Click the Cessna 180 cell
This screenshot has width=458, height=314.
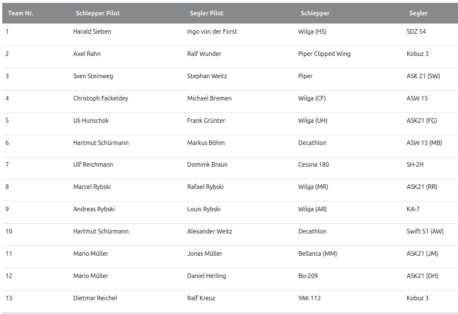[313, 164]
